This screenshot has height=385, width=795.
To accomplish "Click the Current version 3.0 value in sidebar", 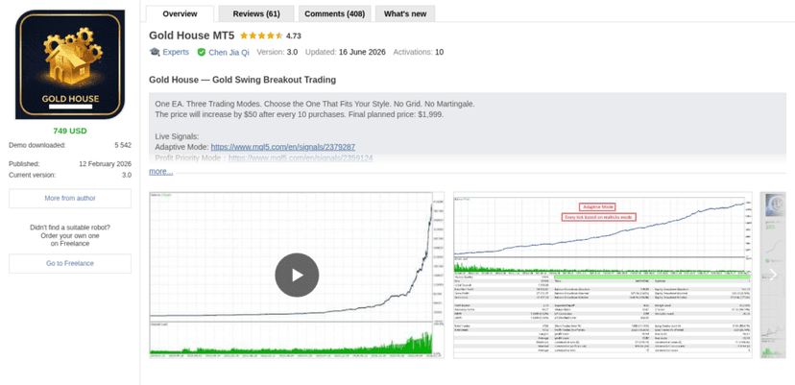I will point(126,175).
